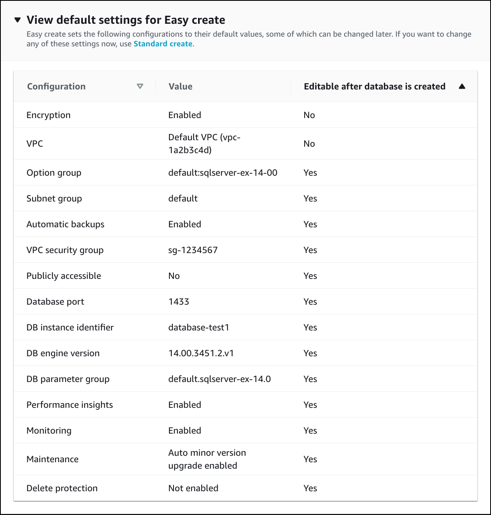This screenshot has width=491, height=515.
Task: Select the Automatic backups row
Action: [66, 224]
